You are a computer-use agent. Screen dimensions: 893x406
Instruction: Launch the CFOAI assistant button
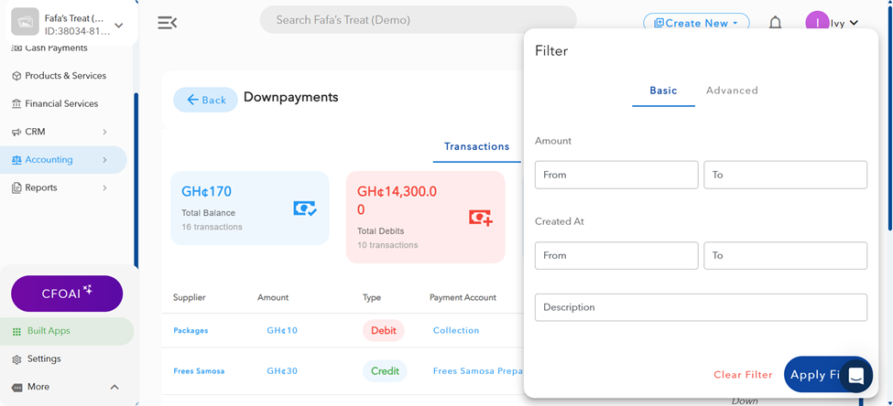67,294
